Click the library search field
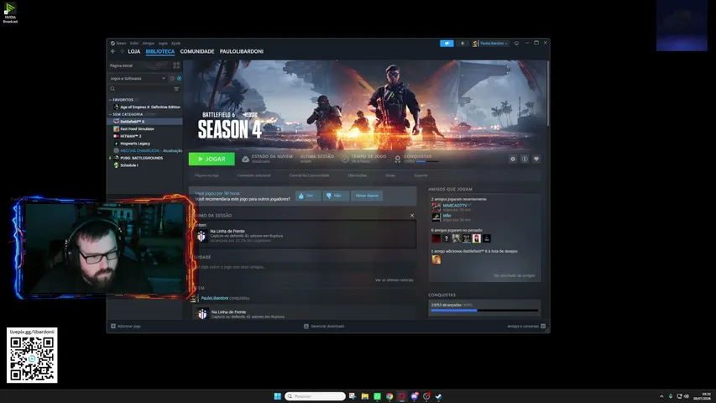 click(140, 89)
